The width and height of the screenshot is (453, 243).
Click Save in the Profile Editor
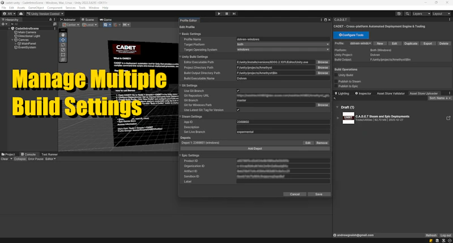click(319, 194)
